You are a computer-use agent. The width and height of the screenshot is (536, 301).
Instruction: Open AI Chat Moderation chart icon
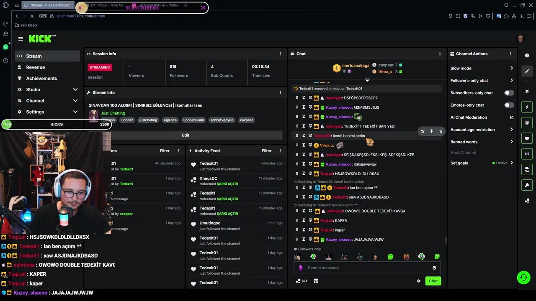(x=512, y=117)
